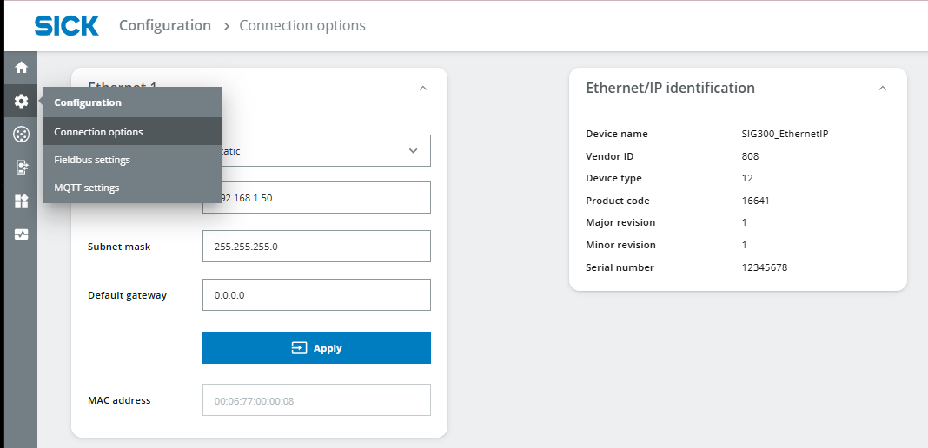
Task: Select the Product code value 16641
Action: 755,201
